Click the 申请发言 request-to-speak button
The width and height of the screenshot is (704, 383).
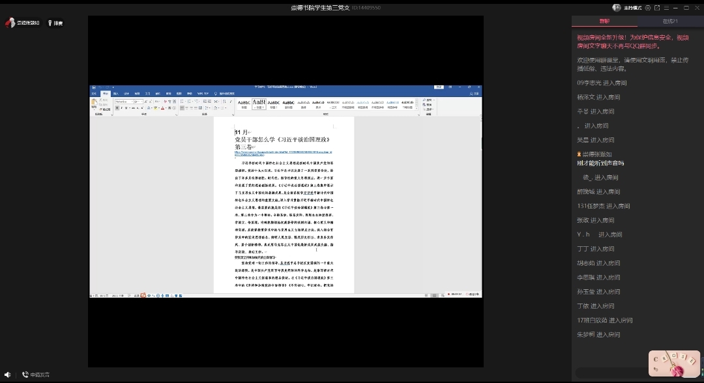tap(36, 375)
